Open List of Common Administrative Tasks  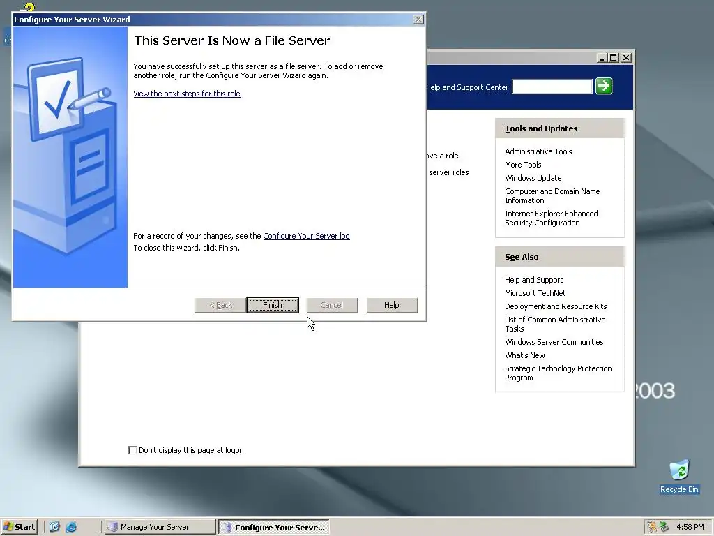555,324
